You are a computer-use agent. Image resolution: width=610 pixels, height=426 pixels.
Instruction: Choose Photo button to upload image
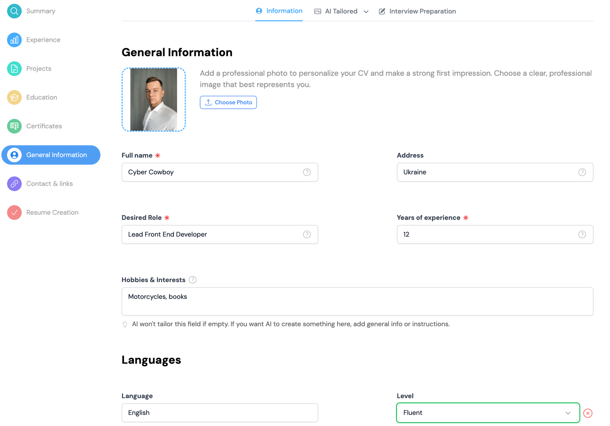tap(228, 102)
